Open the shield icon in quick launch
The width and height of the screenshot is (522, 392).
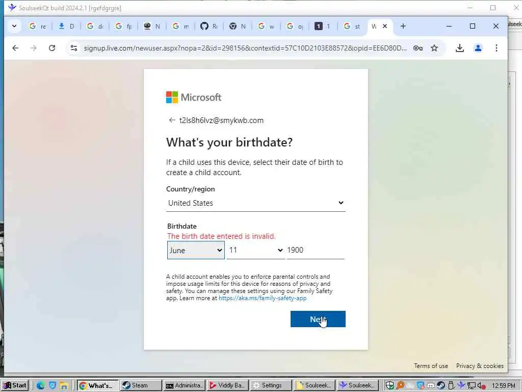53,386
